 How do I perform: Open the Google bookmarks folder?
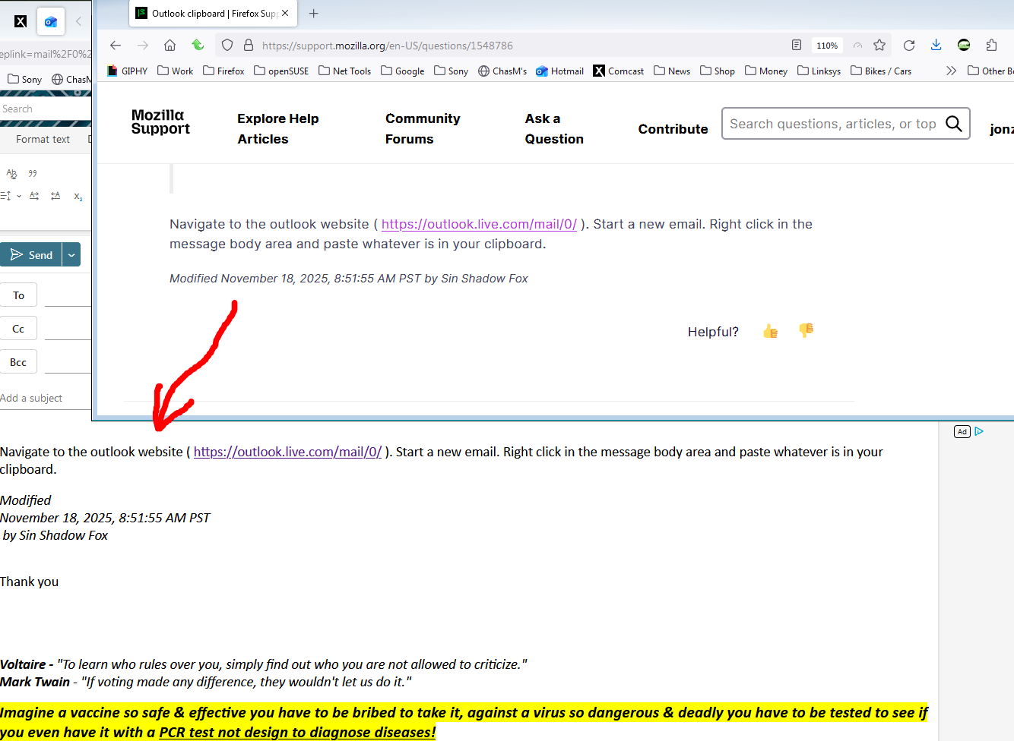(403, 71)
